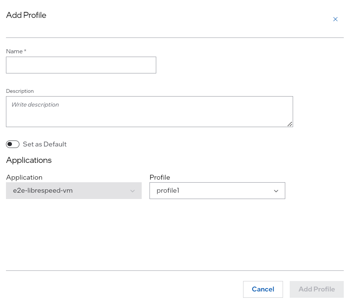Toggle the Set as Default switch

tap(13, 144)
